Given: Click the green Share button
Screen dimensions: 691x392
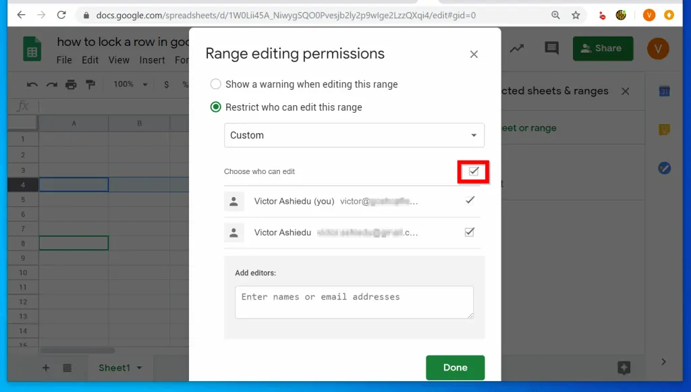Looking at the screenshot, I should (603, 48).
